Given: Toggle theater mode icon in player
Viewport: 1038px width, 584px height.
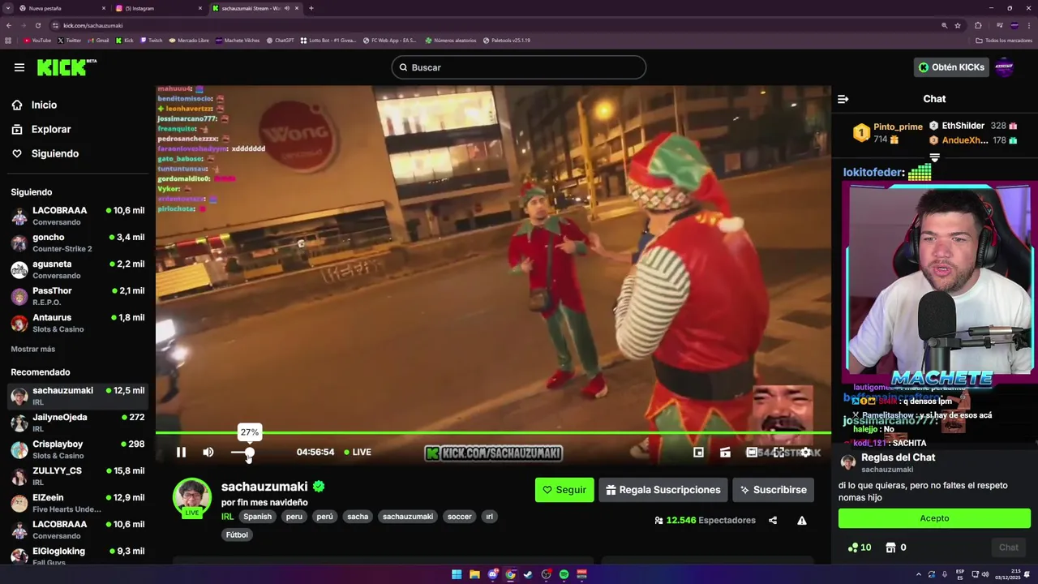Looking at the screenshot, I should click(752, 453).
